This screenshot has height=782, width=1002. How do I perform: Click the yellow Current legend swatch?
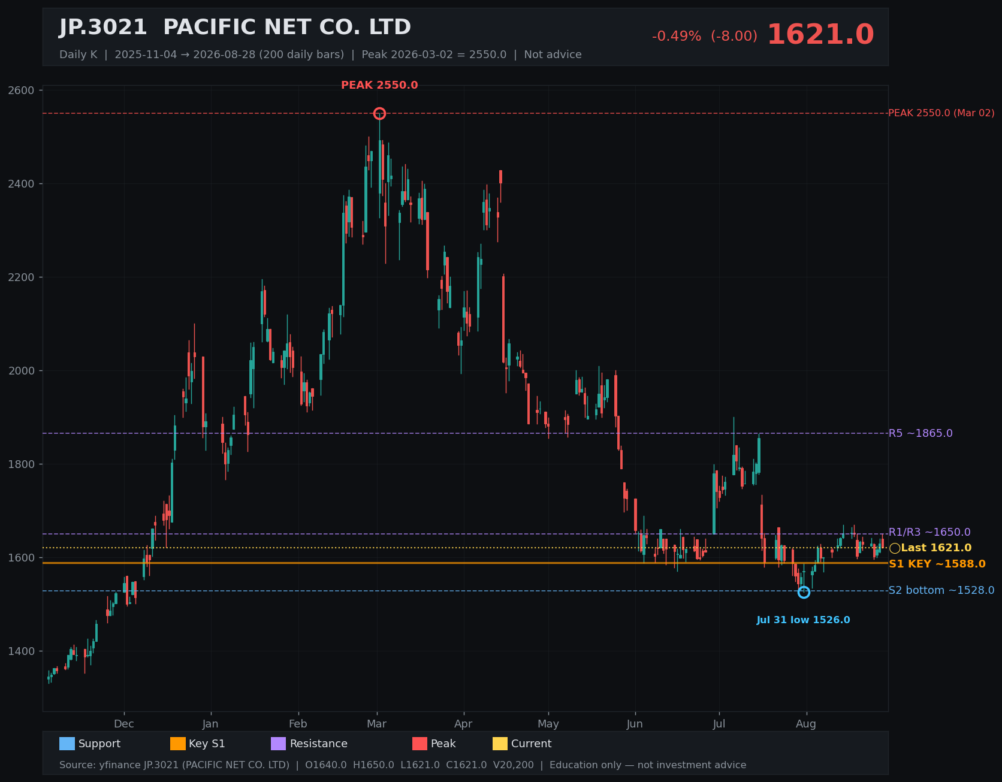click(500, 744)
